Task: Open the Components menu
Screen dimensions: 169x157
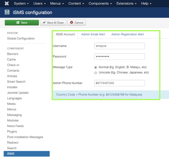Action: pyautogui.click(x=100, y=3)
